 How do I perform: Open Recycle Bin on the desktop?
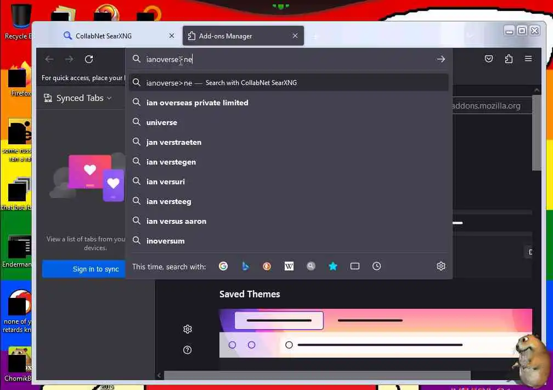(x=19, y=22)
